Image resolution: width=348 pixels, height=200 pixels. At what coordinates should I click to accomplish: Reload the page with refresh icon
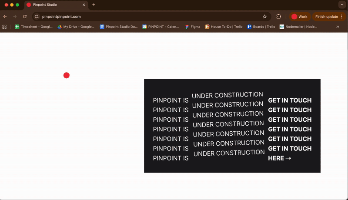coord(25,17)
